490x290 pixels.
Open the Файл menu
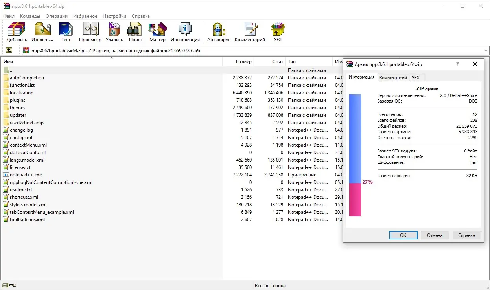(x=9, y=16)
